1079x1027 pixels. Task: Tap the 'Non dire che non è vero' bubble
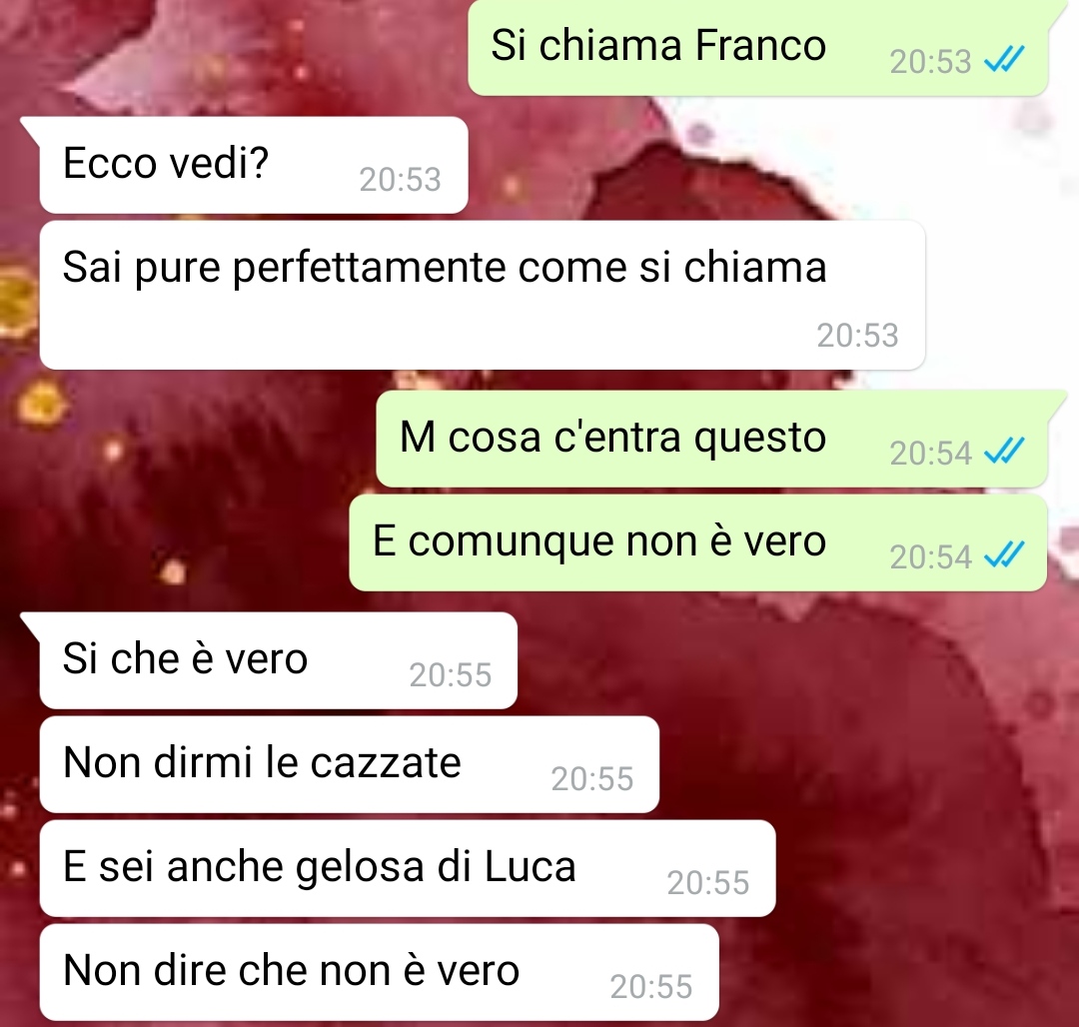(x=380, y=972)
